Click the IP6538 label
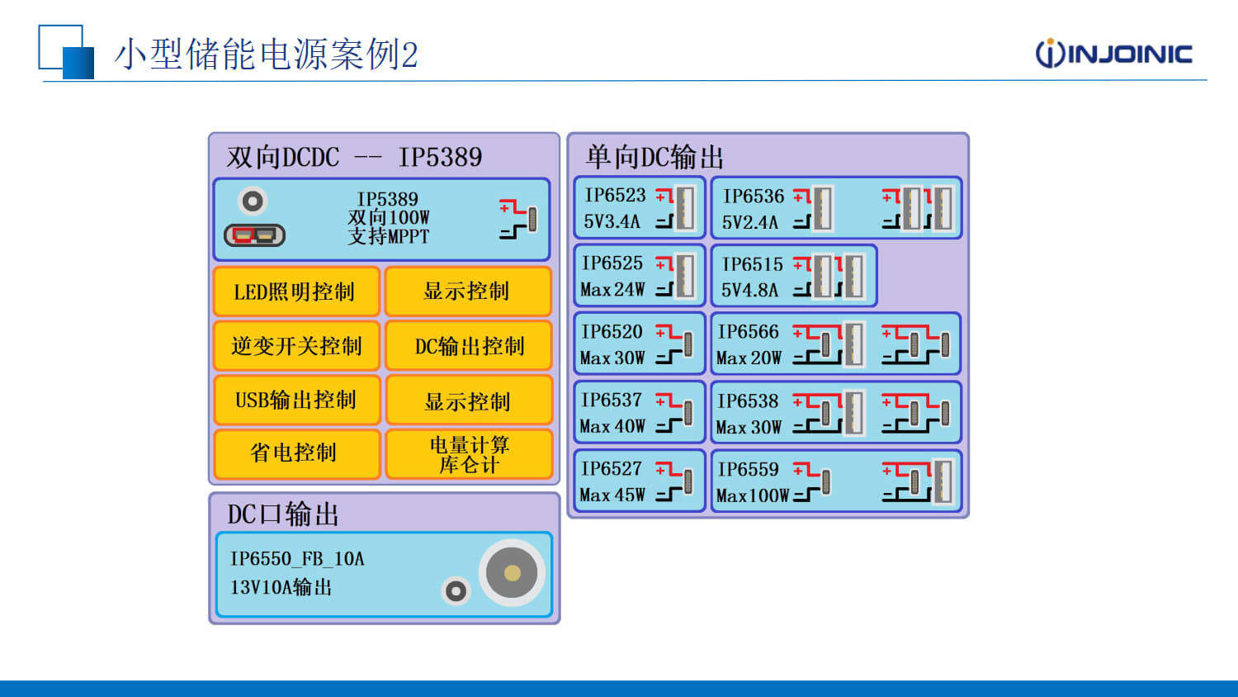1238x697 pixels. 748,401
